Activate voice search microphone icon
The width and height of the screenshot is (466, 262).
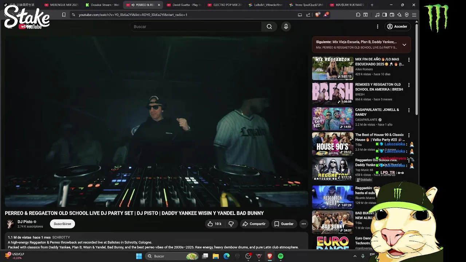click(286, 27)
